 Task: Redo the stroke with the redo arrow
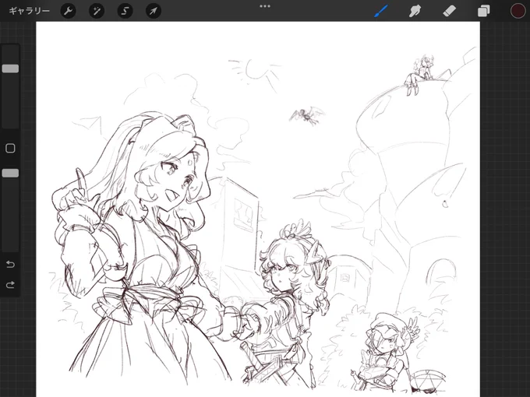point(10,285)
